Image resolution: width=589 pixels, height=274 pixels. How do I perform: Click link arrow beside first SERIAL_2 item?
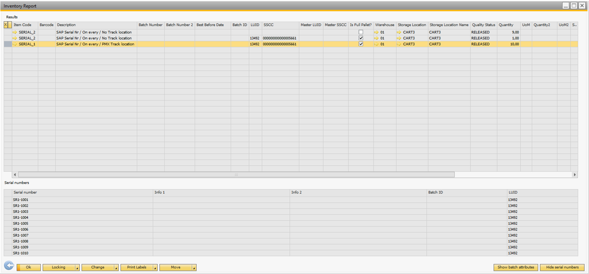(15, 32)
